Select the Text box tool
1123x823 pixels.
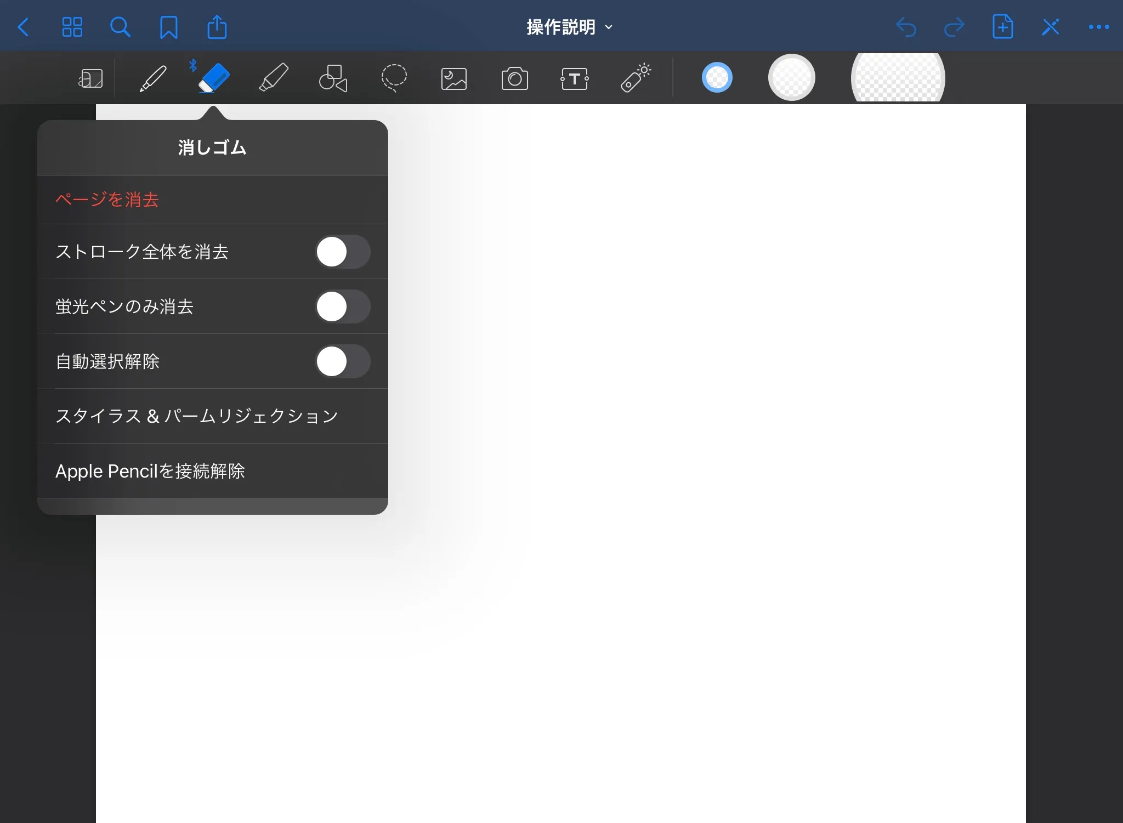(x=574, y=79)
